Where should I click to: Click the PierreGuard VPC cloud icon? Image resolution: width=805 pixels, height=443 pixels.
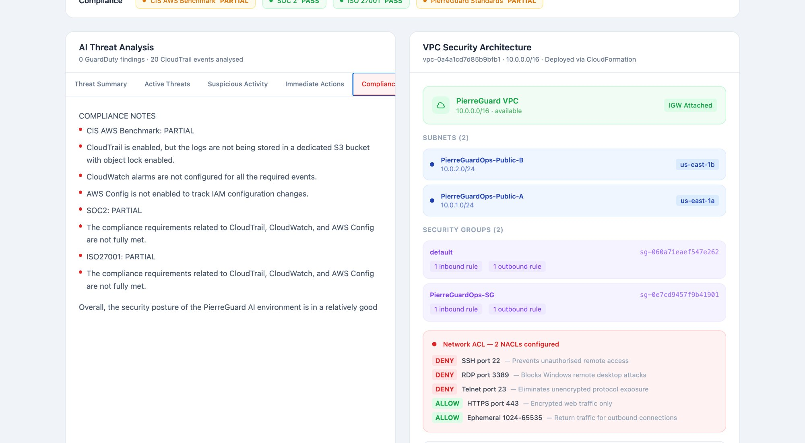click(x=441, y=105)
